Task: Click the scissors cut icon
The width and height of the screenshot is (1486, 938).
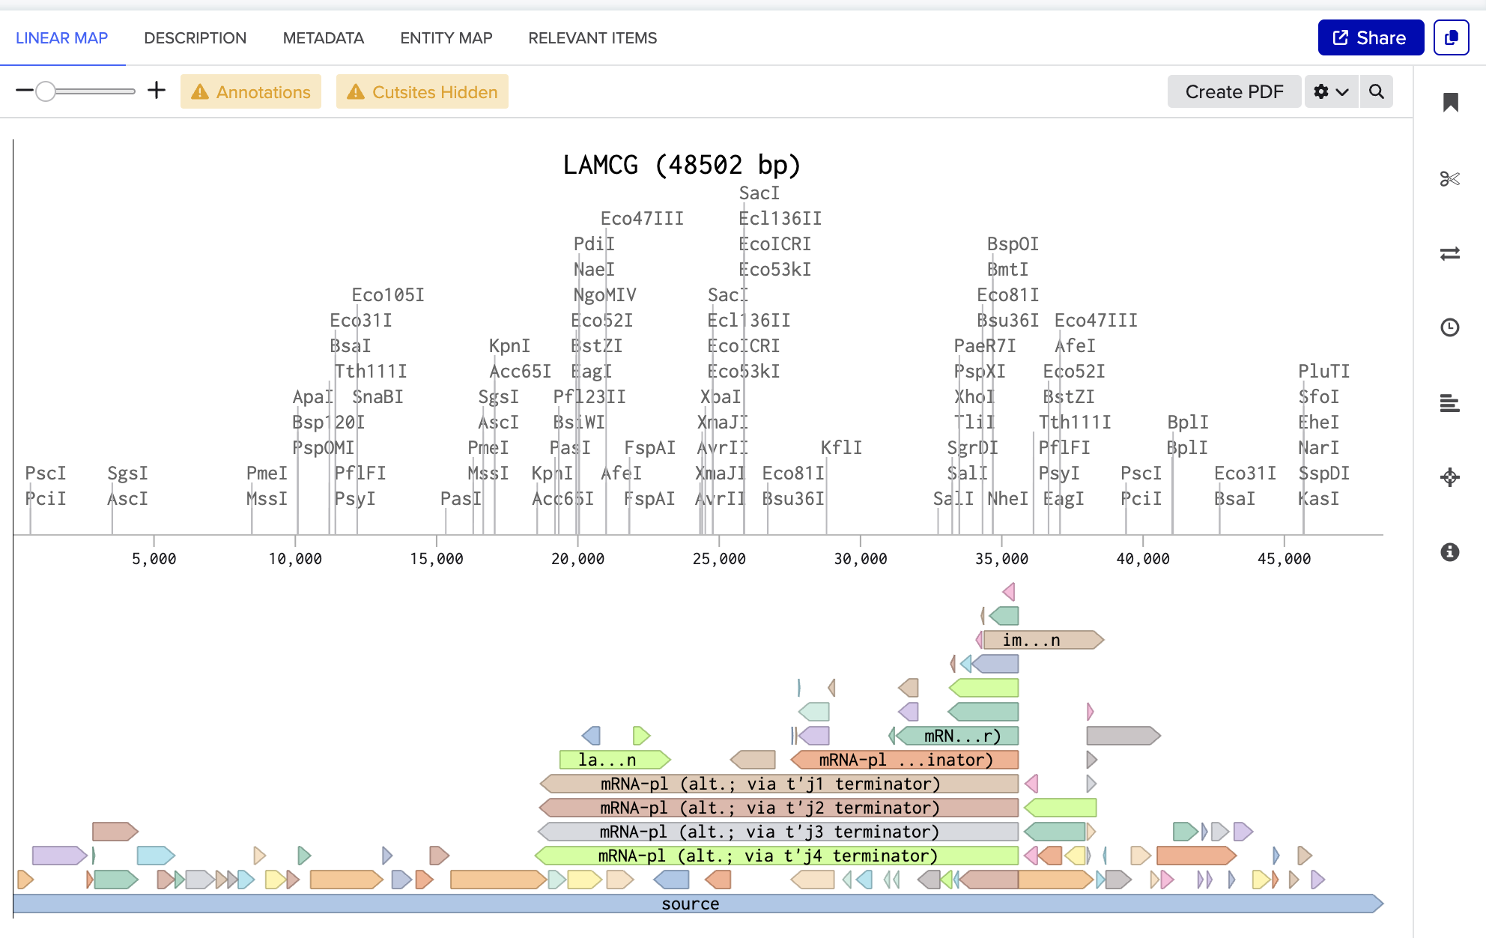Action: [1450, 178]
